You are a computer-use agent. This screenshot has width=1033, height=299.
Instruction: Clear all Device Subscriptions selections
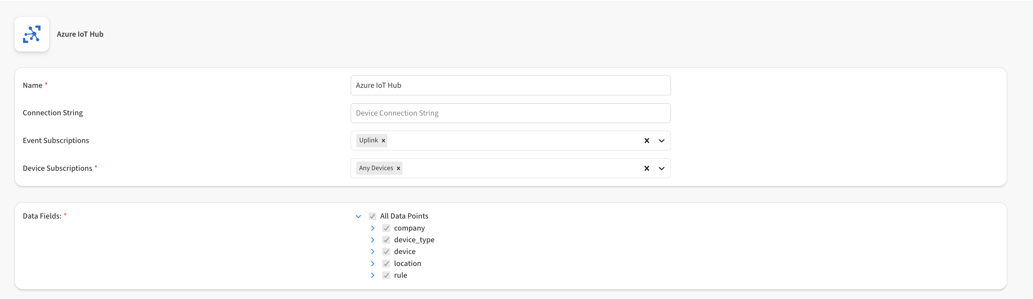click(x=647, y=168)
